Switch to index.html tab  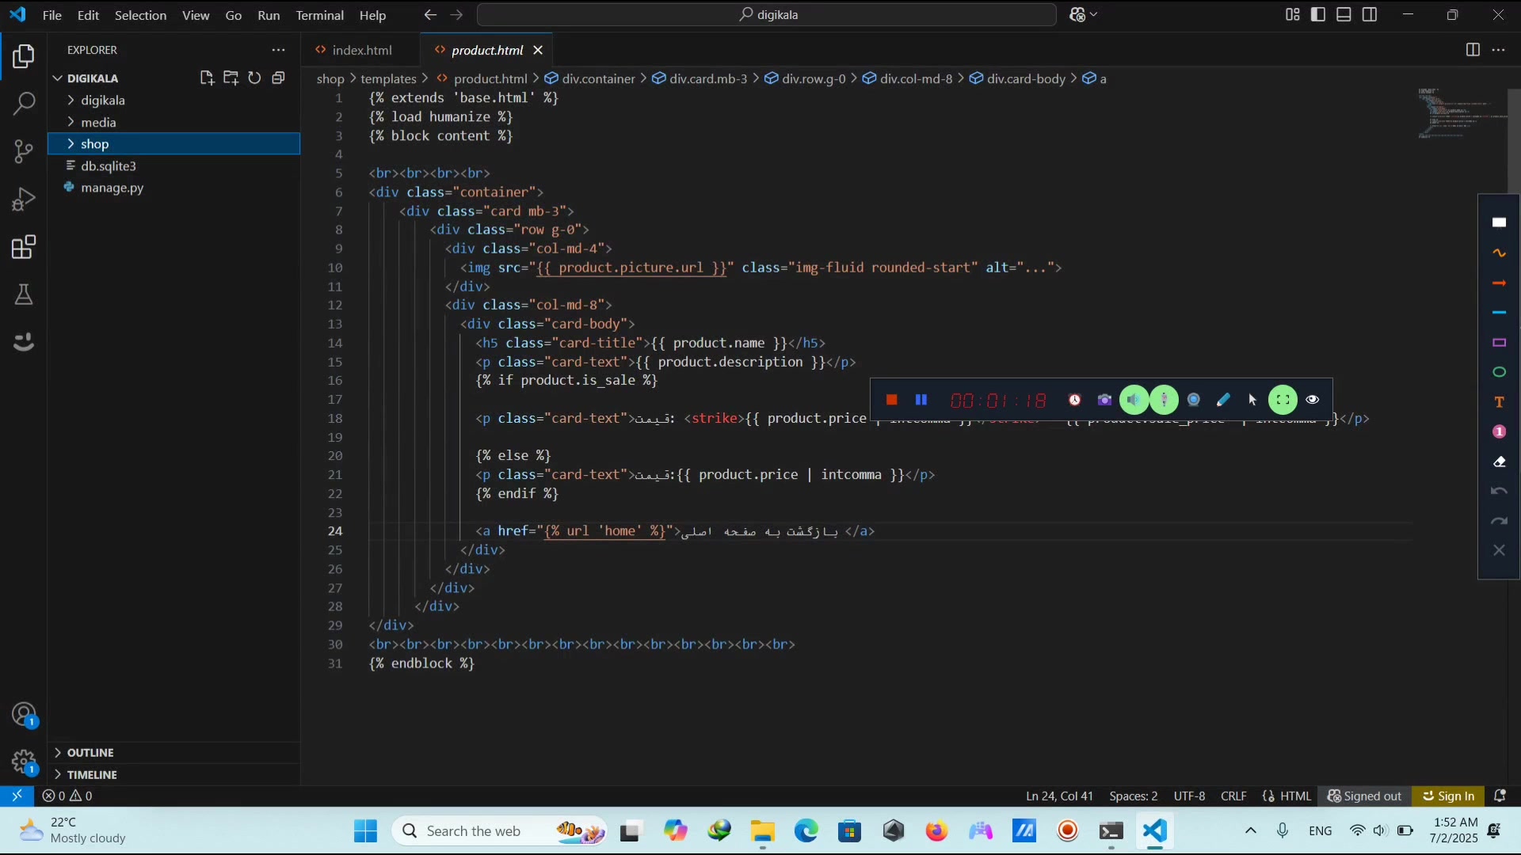[361, 50]
